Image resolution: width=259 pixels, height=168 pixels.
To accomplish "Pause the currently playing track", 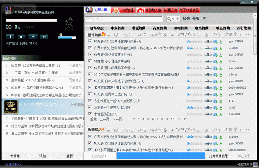I will click(x=10, y=37).
